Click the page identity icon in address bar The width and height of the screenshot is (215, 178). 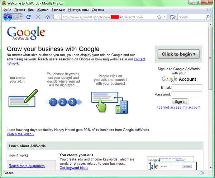58,17
